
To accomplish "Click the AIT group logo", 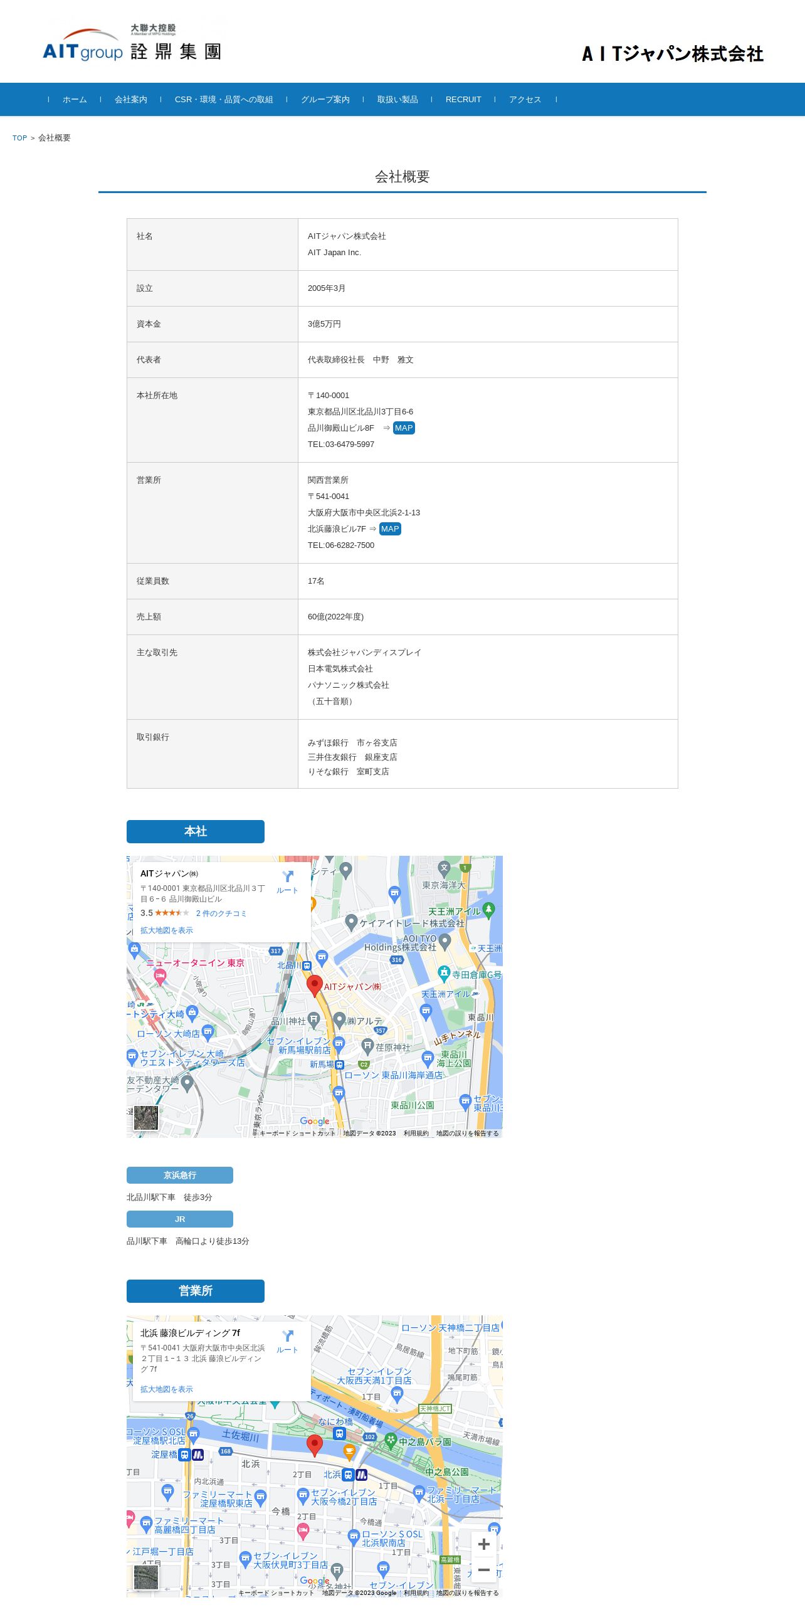I will click(132, 43).
